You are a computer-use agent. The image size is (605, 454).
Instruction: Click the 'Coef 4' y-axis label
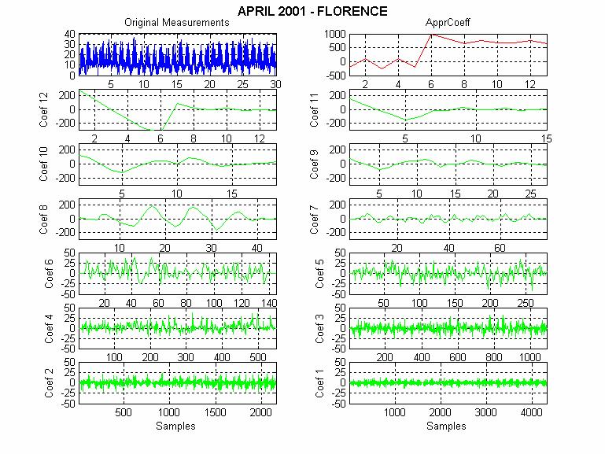click(49, 329)
